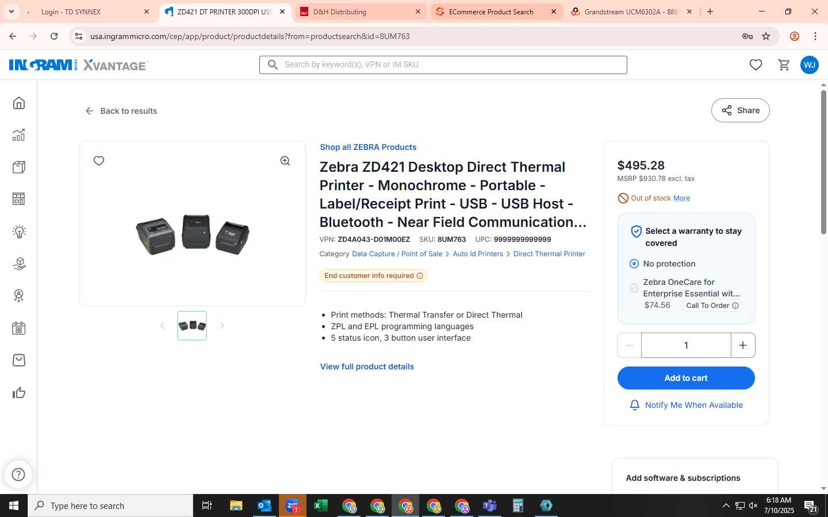Viewport: 828px width, 517px height.
Task: Open Auto Id Printers category link
Action: (478, 254)
